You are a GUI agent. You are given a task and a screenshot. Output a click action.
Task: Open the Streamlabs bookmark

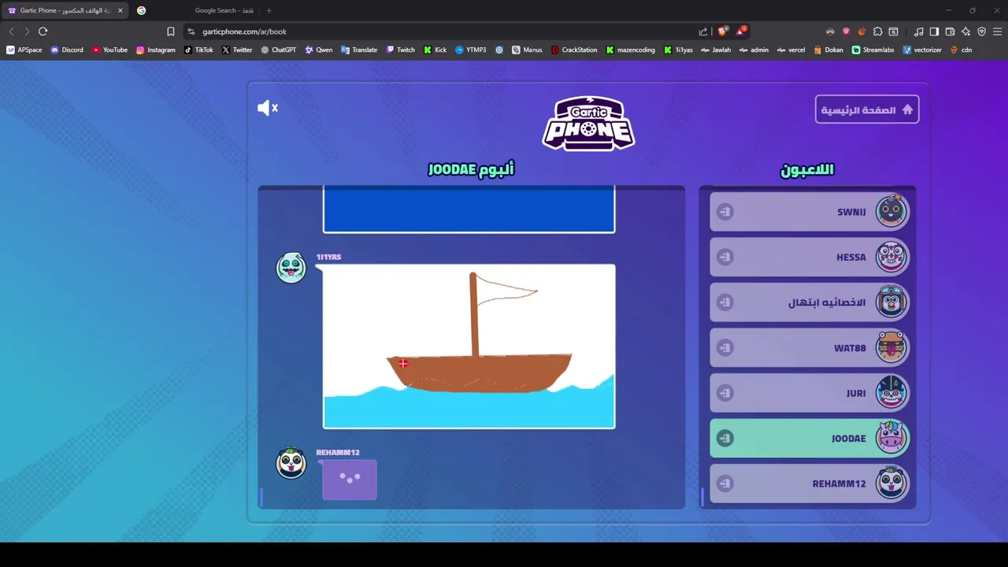873,50
